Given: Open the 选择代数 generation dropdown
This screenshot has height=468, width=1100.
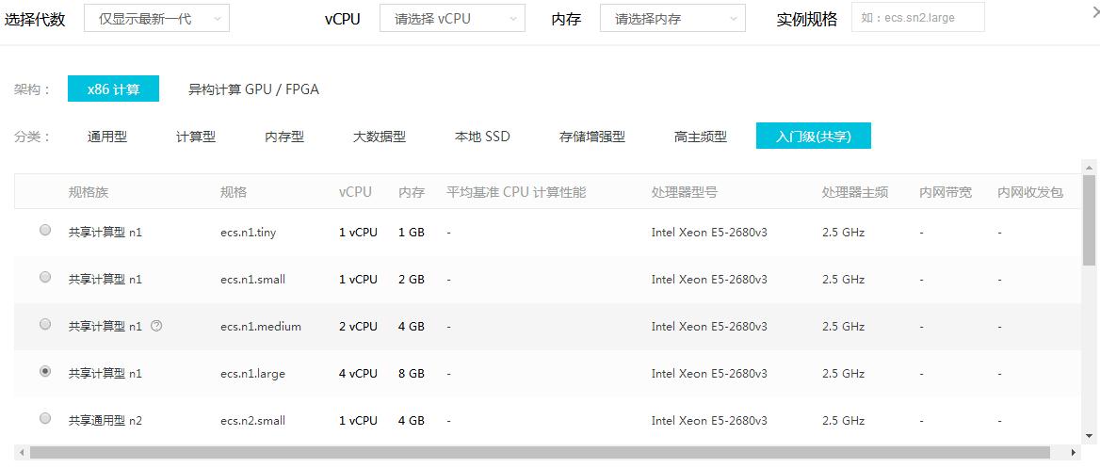Looking at the screenshot, I should click(156, 18).
